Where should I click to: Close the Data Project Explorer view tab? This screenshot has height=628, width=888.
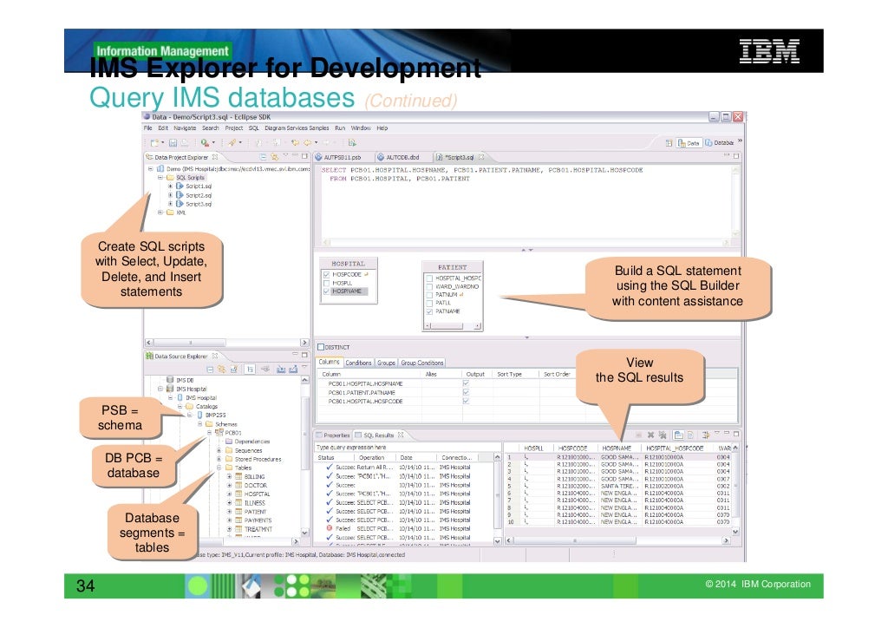(215, 157)
